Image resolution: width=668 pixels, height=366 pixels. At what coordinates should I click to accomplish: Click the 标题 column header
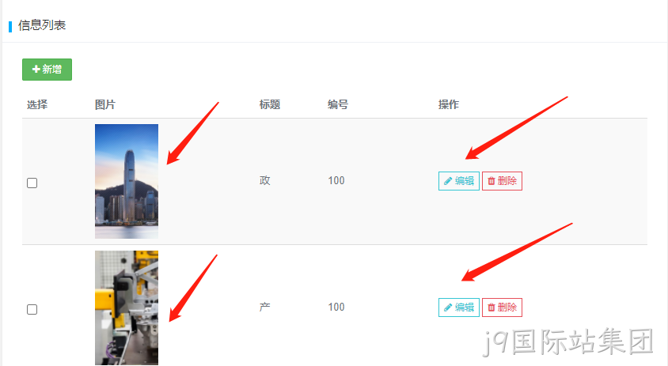pyautogui.click(x=270, y=104)
